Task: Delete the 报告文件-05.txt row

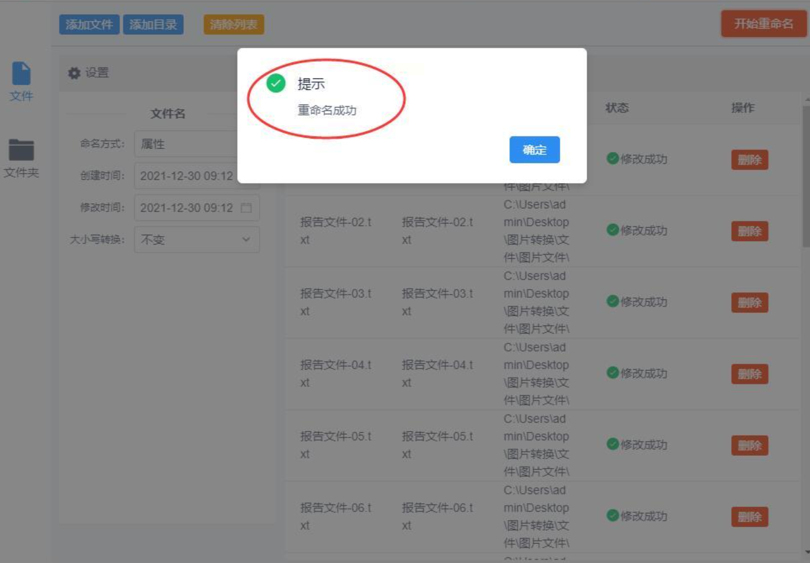Action: [x=749, y=445]
